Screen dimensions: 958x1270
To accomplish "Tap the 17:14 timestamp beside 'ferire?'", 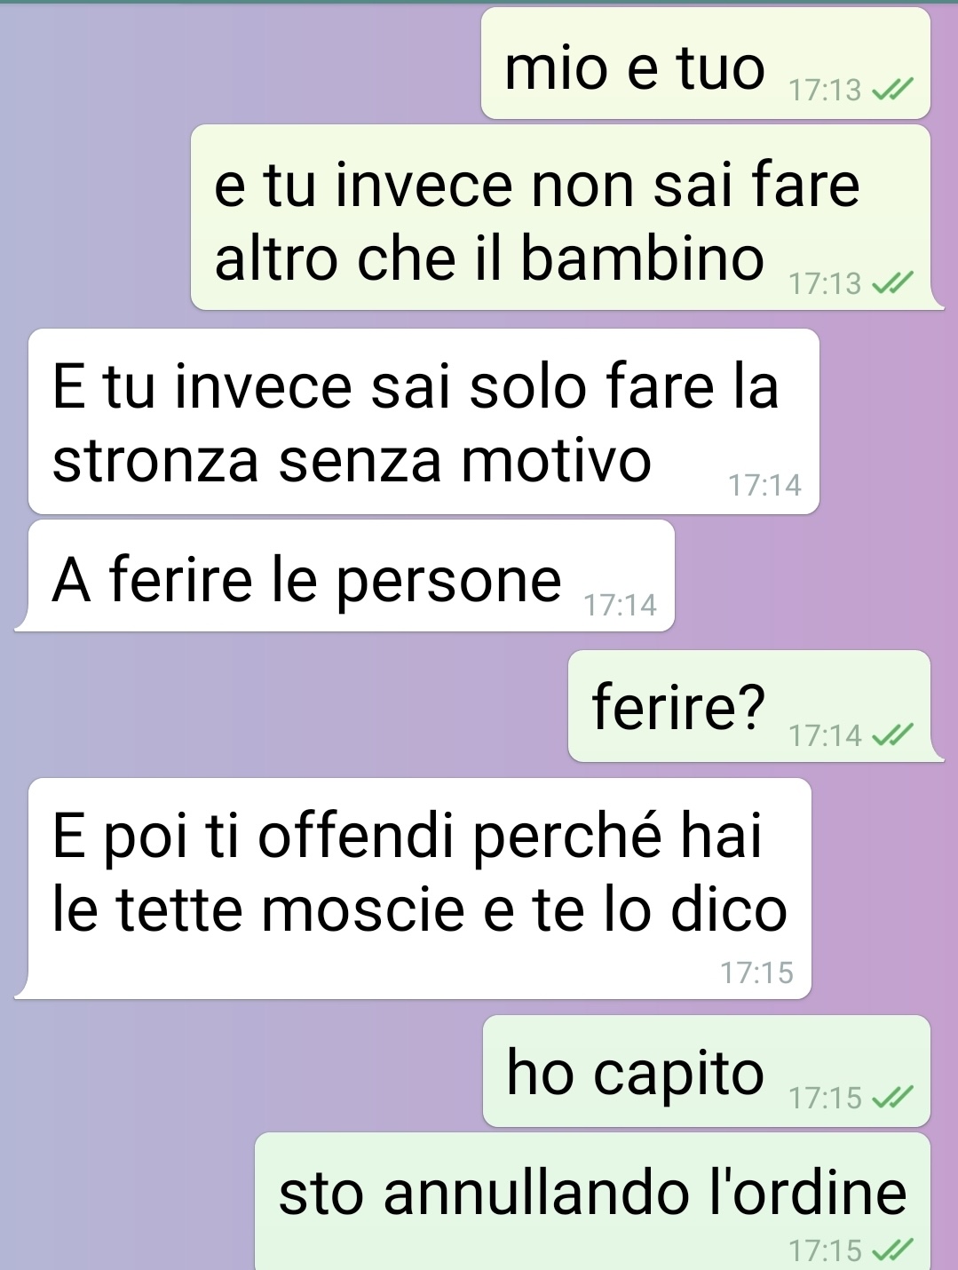I will [825, 735].
